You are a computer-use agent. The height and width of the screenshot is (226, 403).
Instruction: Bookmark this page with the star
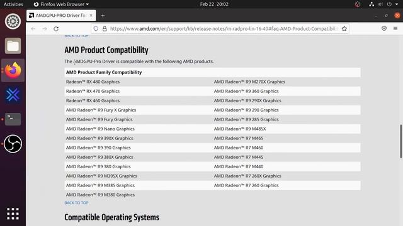[344, 29]
